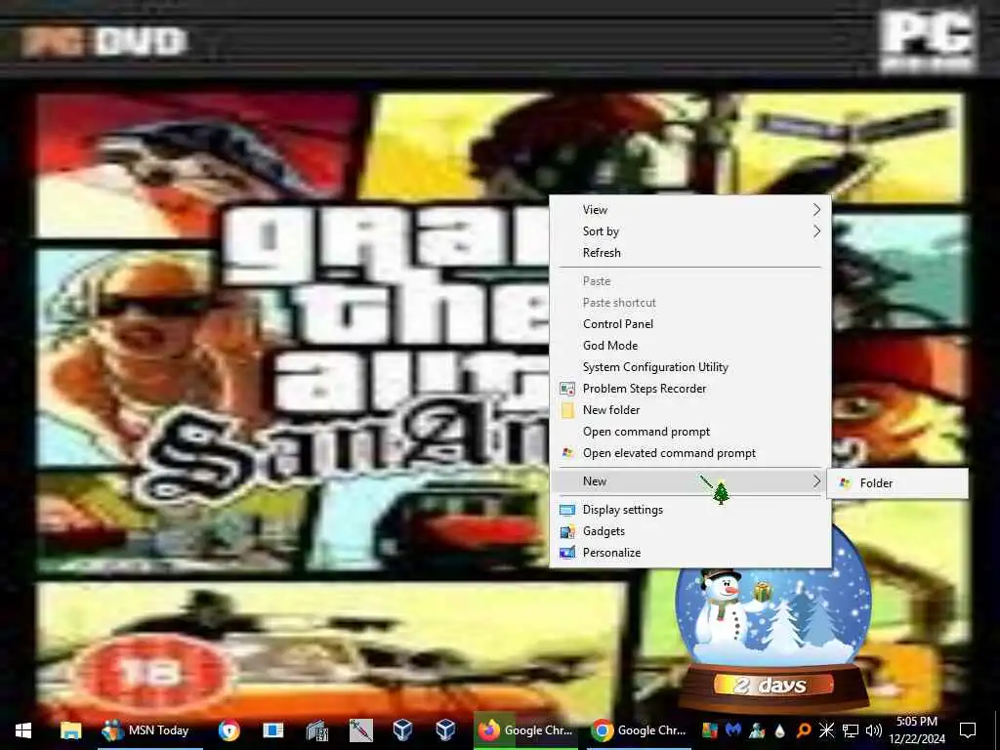Open Personalize from the context menu
This screenshot has width=1000, height=750.
click(x=690, y=553)
